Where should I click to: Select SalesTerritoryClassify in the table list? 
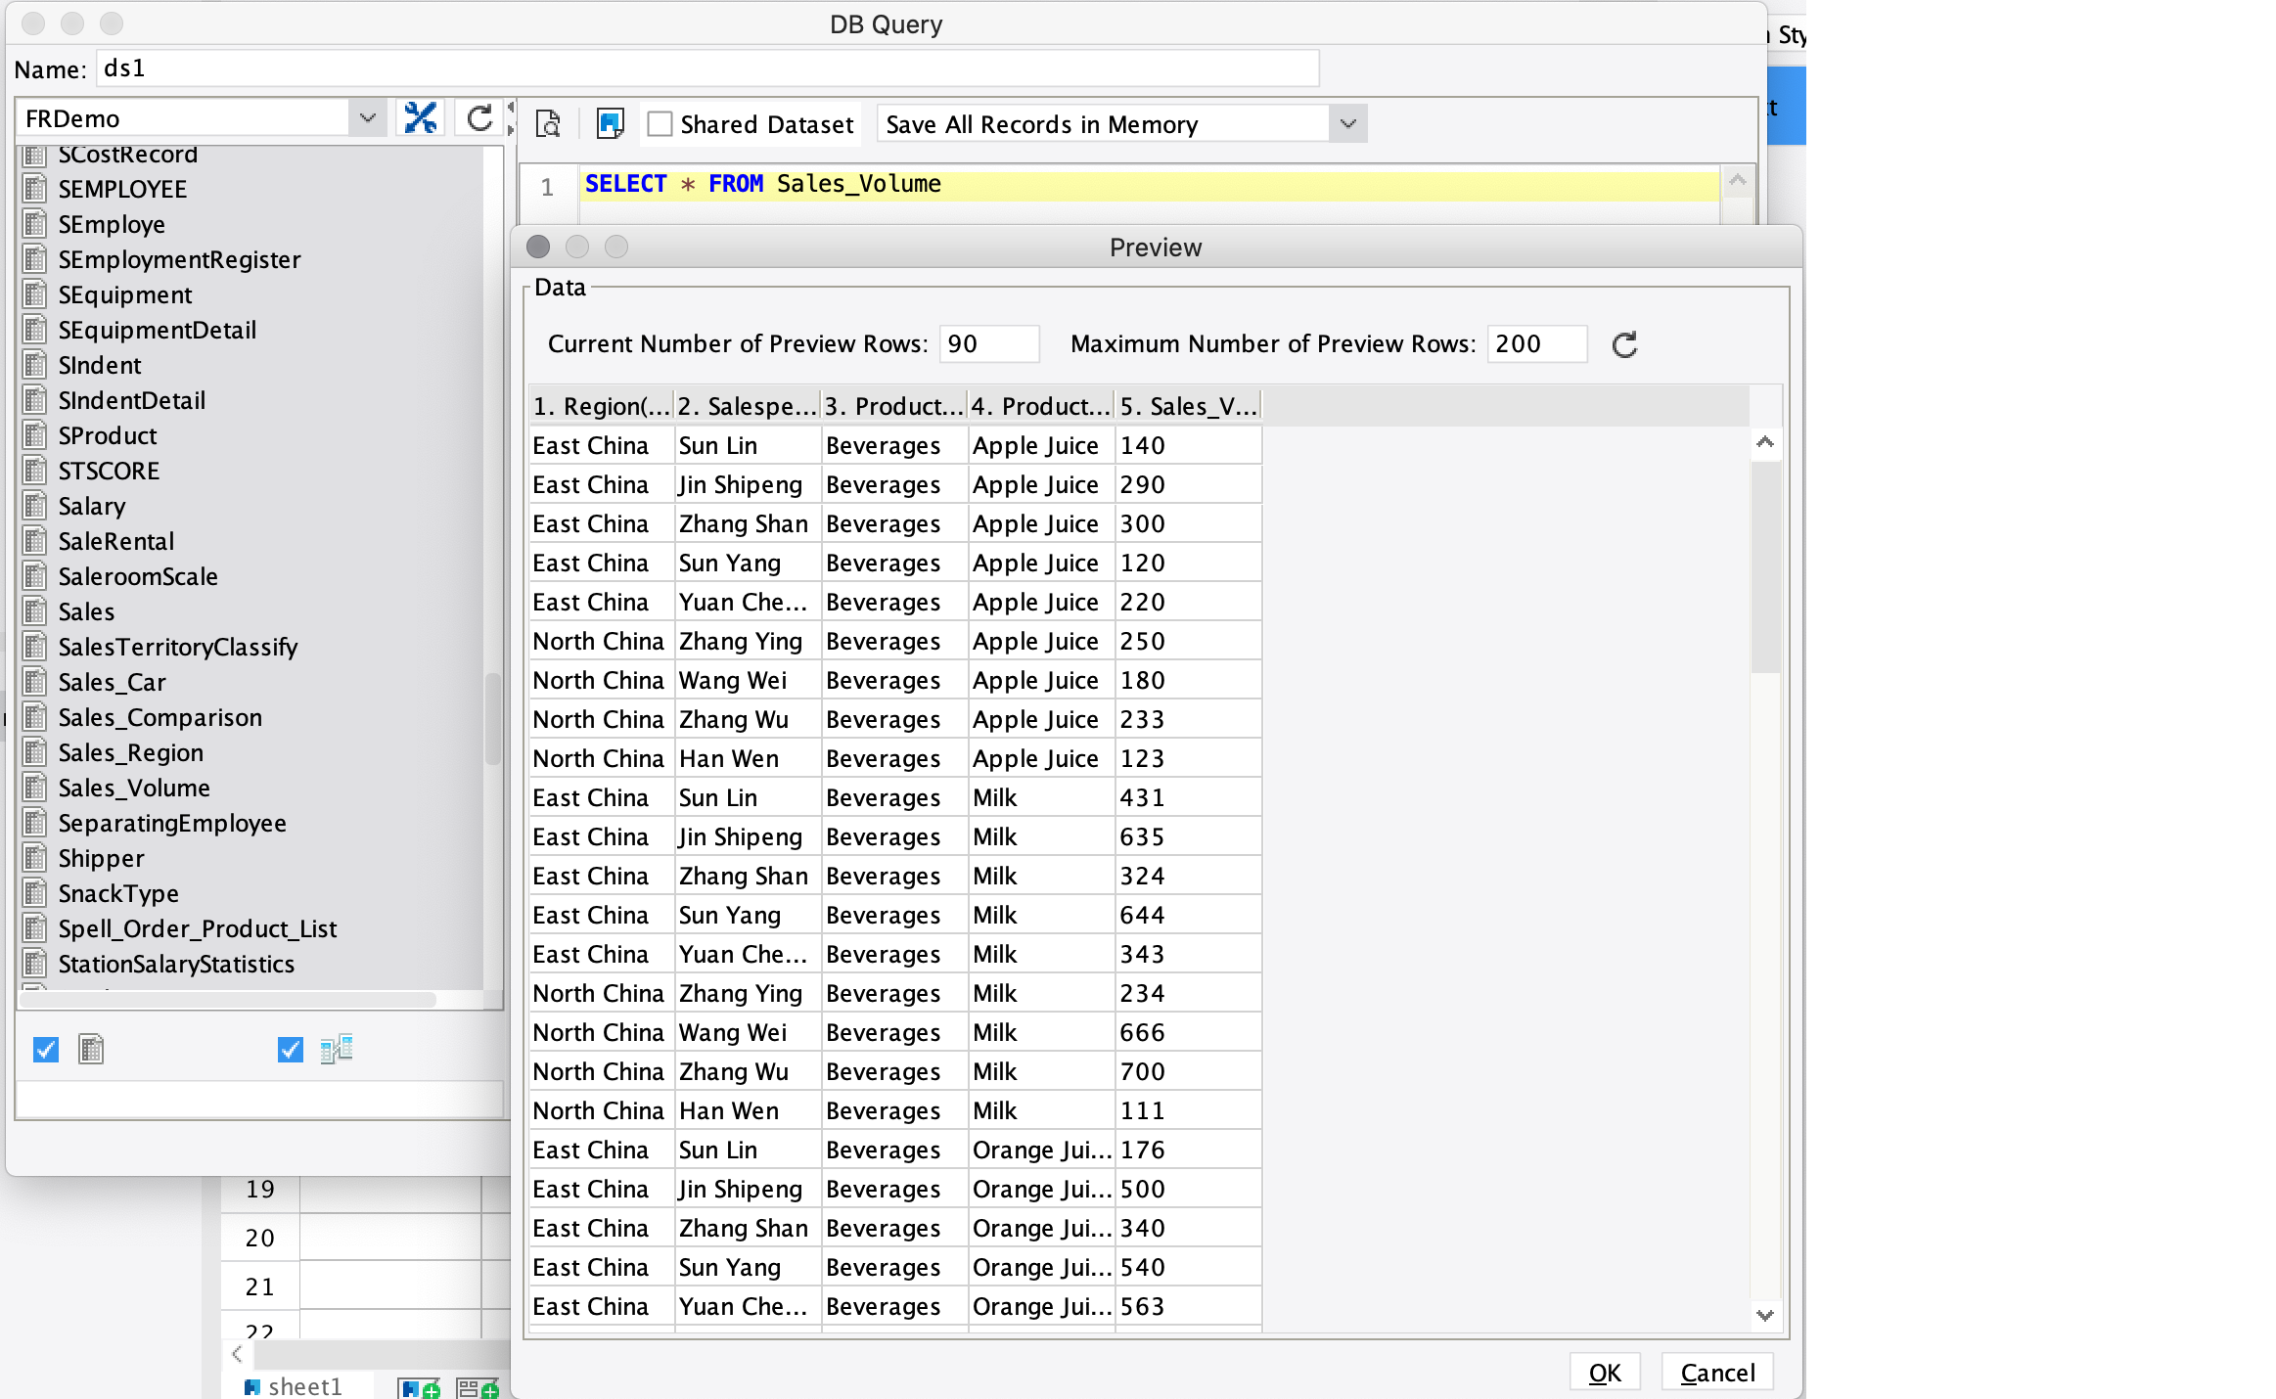pos(177,647)
